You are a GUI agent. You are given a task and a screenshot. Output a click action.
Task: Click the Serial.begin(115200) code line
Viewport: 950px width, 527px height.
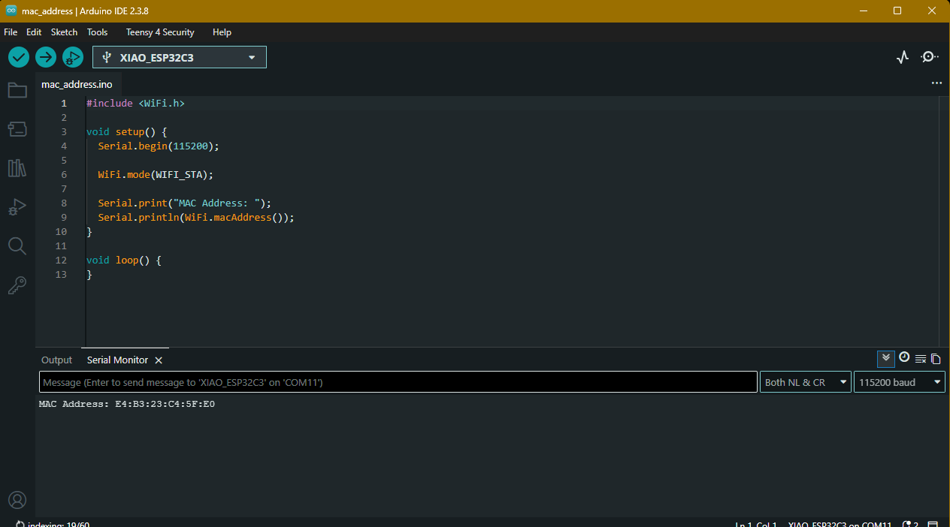pyautogui.click(x=159, y=146)
